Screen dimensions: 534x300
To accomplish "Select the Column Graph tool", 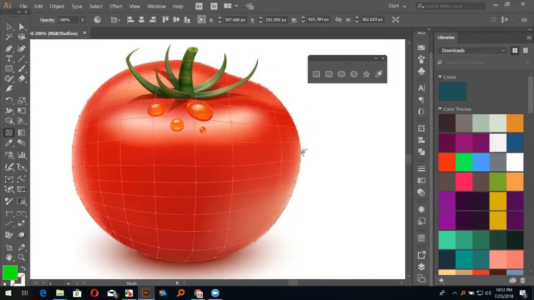I will (x=21, y=155).
